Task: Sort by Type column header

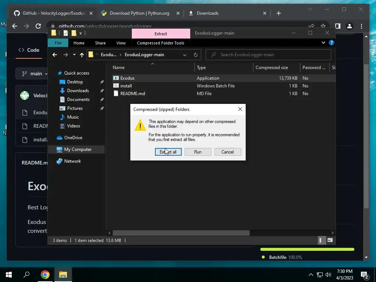Action: [x=224, y=68]
